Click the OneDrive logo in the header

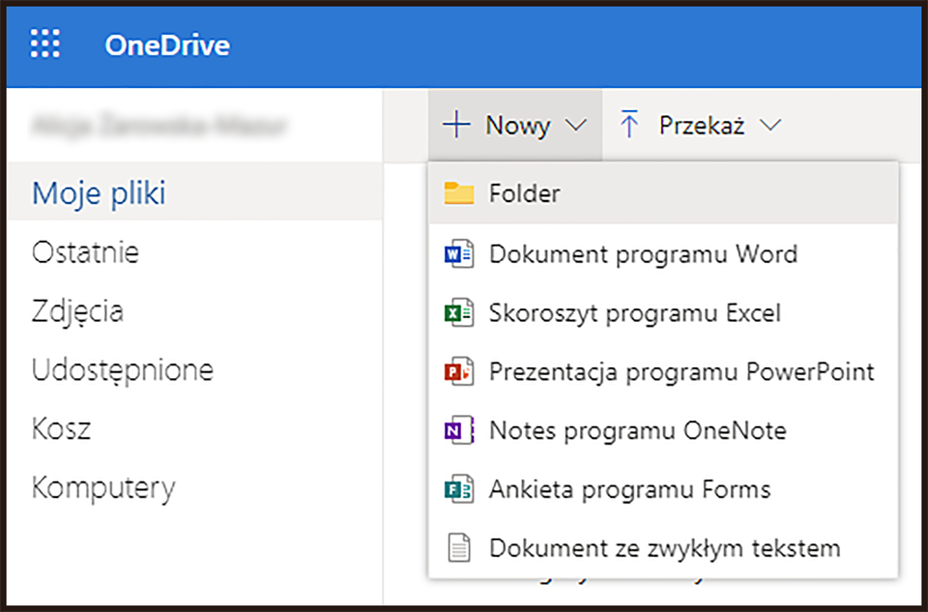166,44
